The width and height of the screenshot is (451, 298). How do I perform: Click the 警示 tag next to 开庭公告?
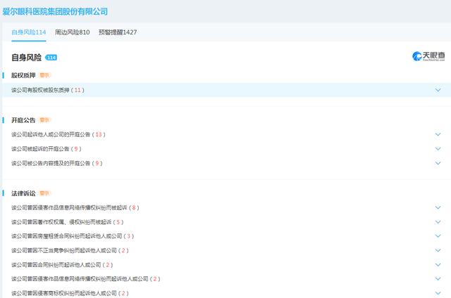click(44, 120)
